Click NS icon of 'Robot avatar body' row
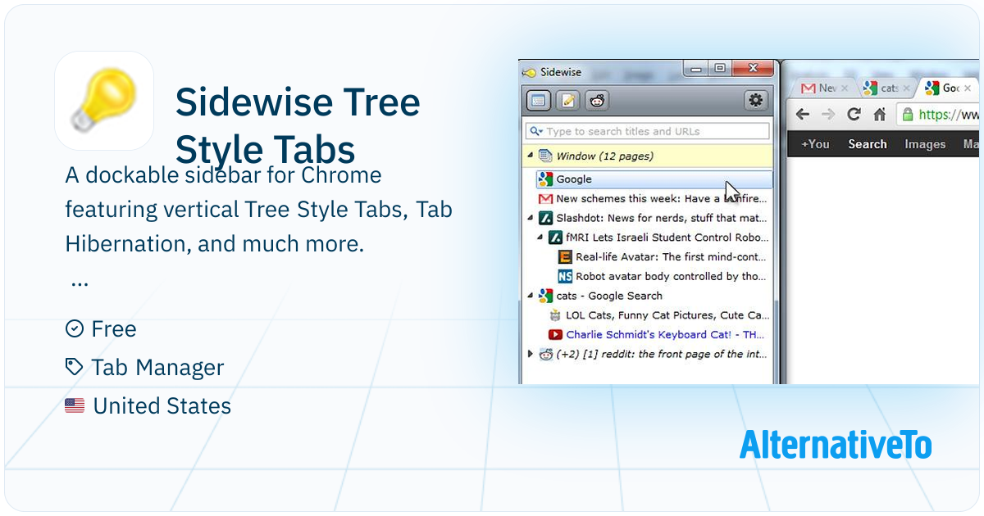This screenshot has width=984, height=516. pyautogui.click(x=565, y=276)
